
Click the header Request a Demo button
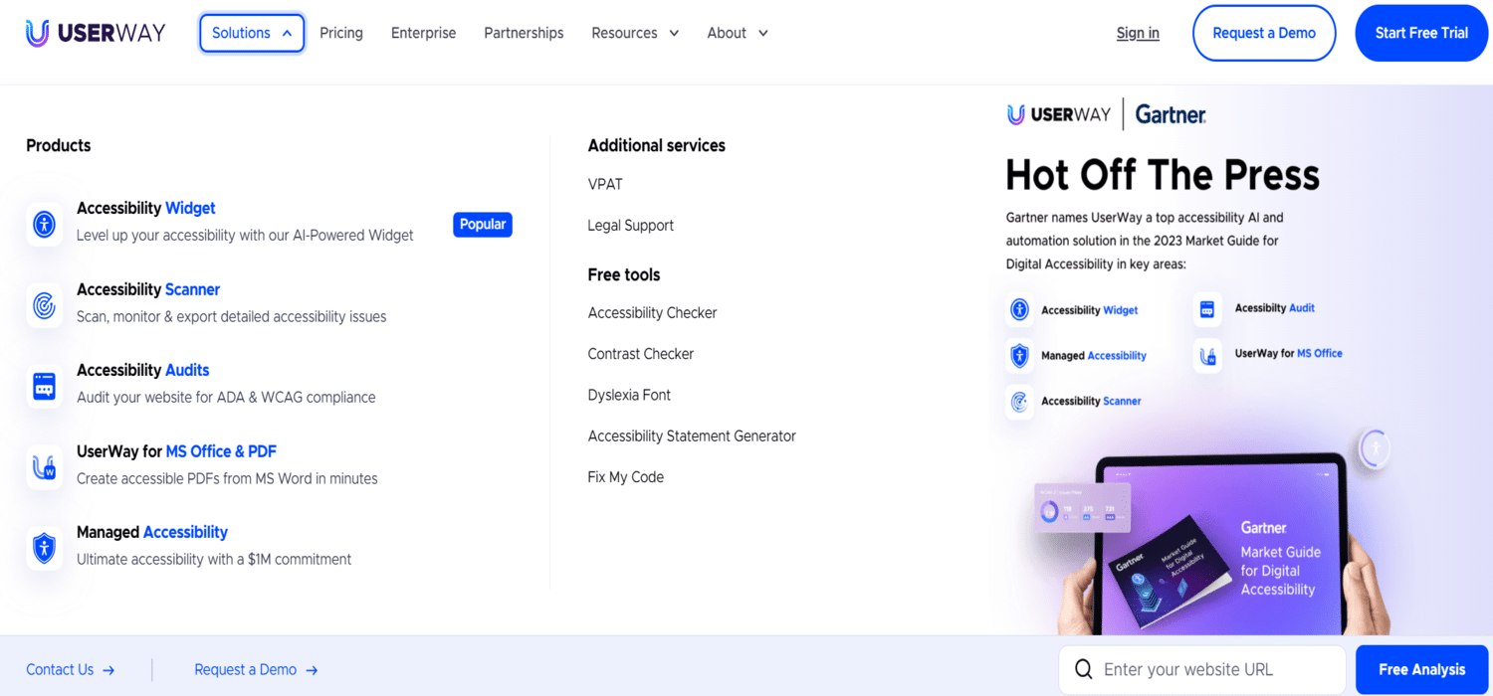click(x=1264, y=33)
